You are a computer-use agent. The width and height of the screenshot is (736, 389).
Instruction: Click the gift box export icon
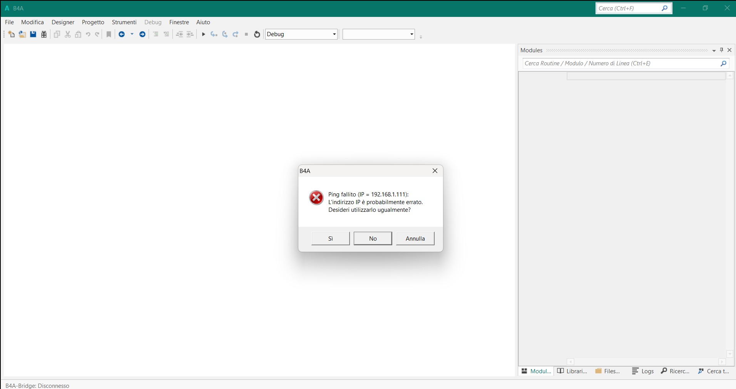44,34
